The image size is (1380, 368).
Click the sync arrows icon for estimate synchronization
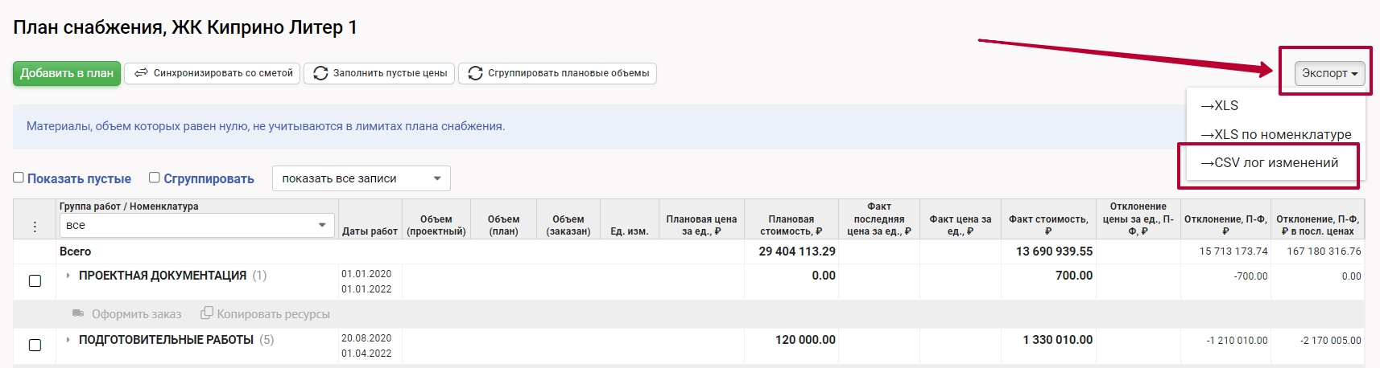click(x=141, y=73)
